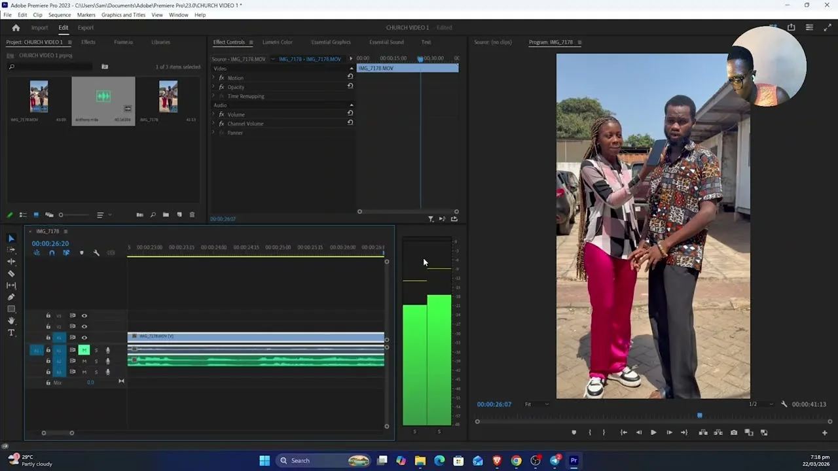838x471 pixels.
Task: Select the Hand tool
Action: (11, 321)
